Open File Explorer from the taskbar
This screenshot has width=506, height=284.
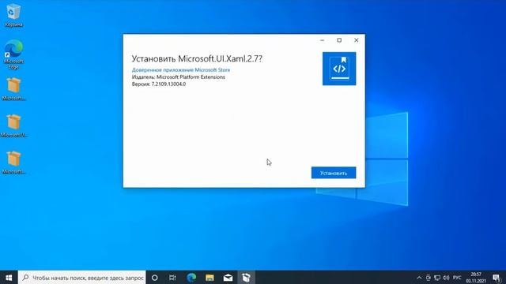[210, 278]
